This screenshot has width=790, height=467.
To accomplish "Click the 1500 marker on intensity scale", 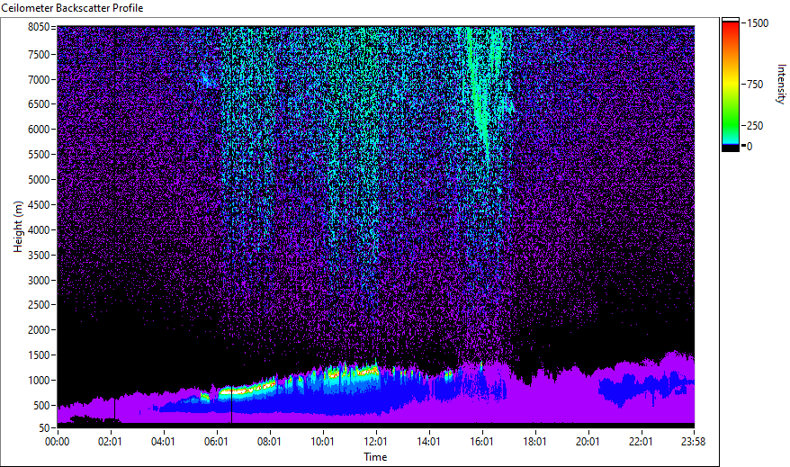I will tap(758, 23).
